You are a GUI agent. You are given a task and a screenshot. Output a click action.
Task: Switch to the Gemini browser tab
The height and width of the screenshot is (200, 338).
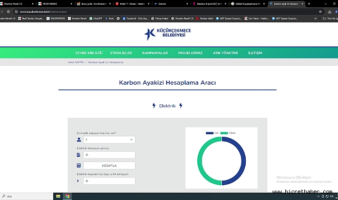click(x=170, y=4)
